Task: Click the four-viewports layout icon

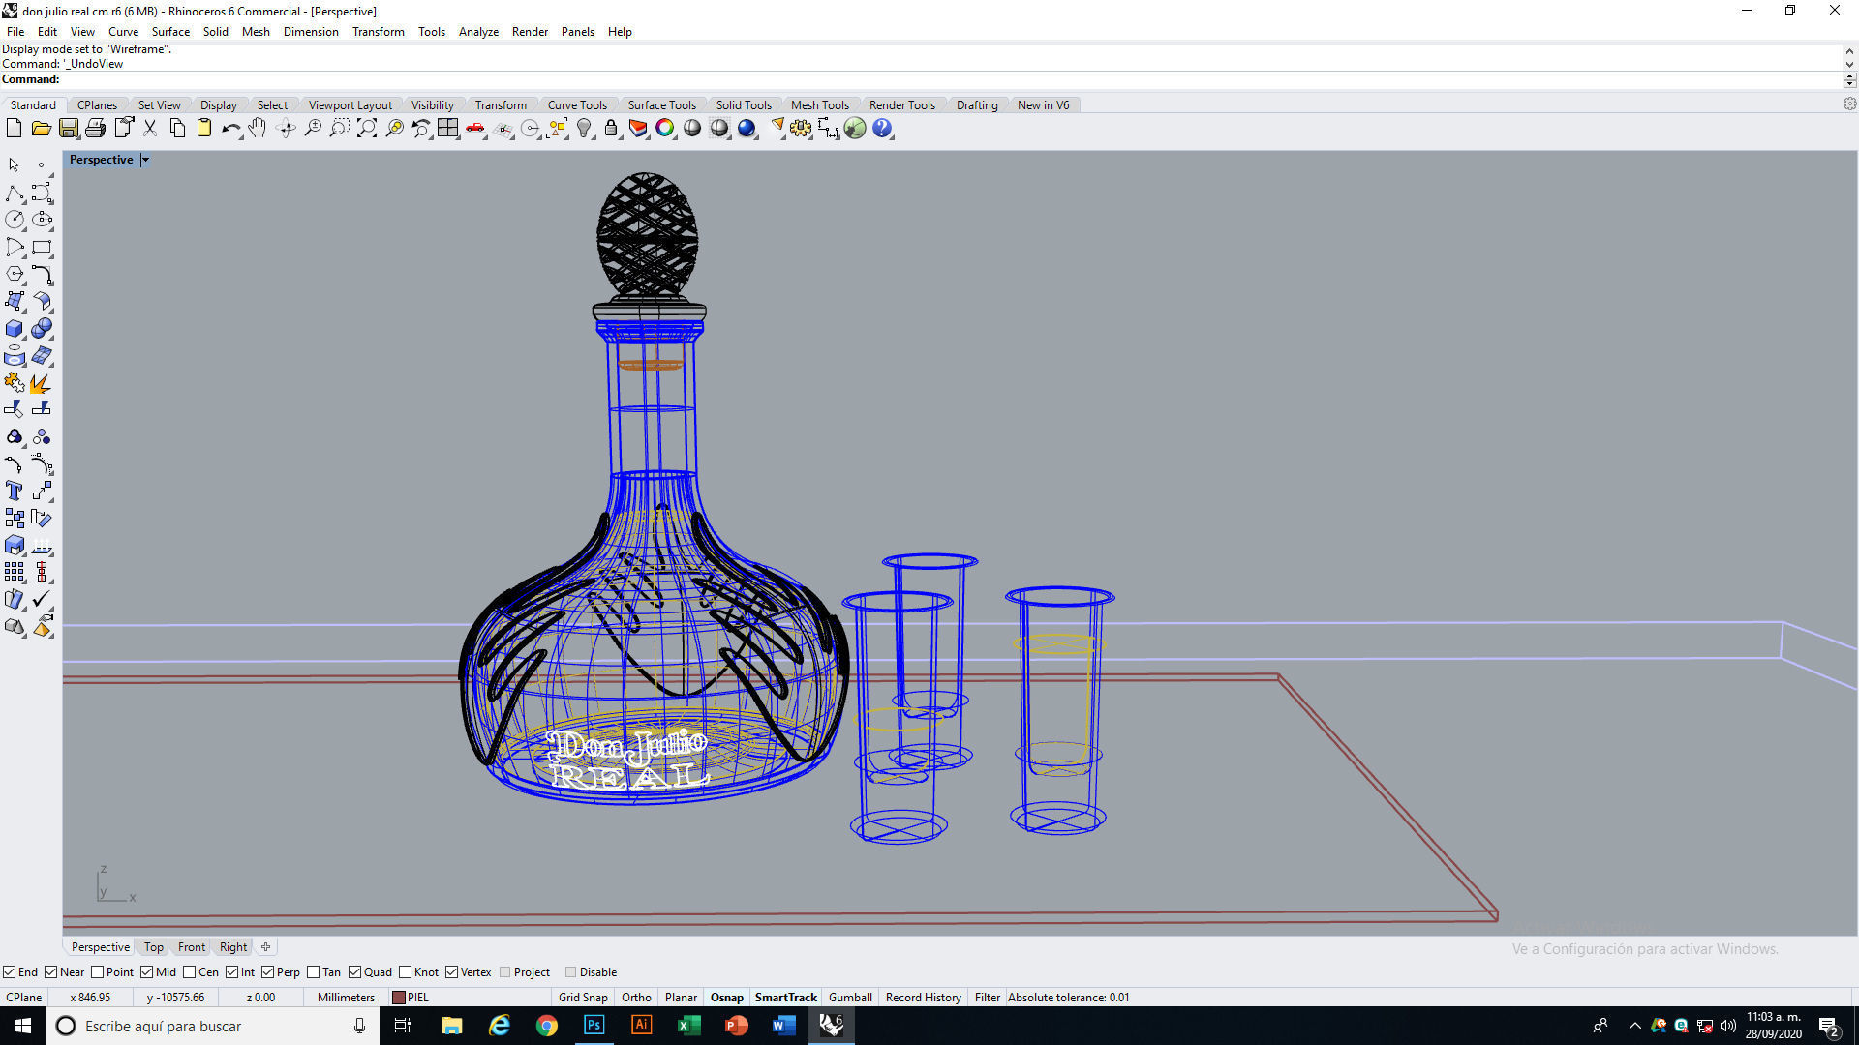Action: pyautogui.click(x=447, y=129)
